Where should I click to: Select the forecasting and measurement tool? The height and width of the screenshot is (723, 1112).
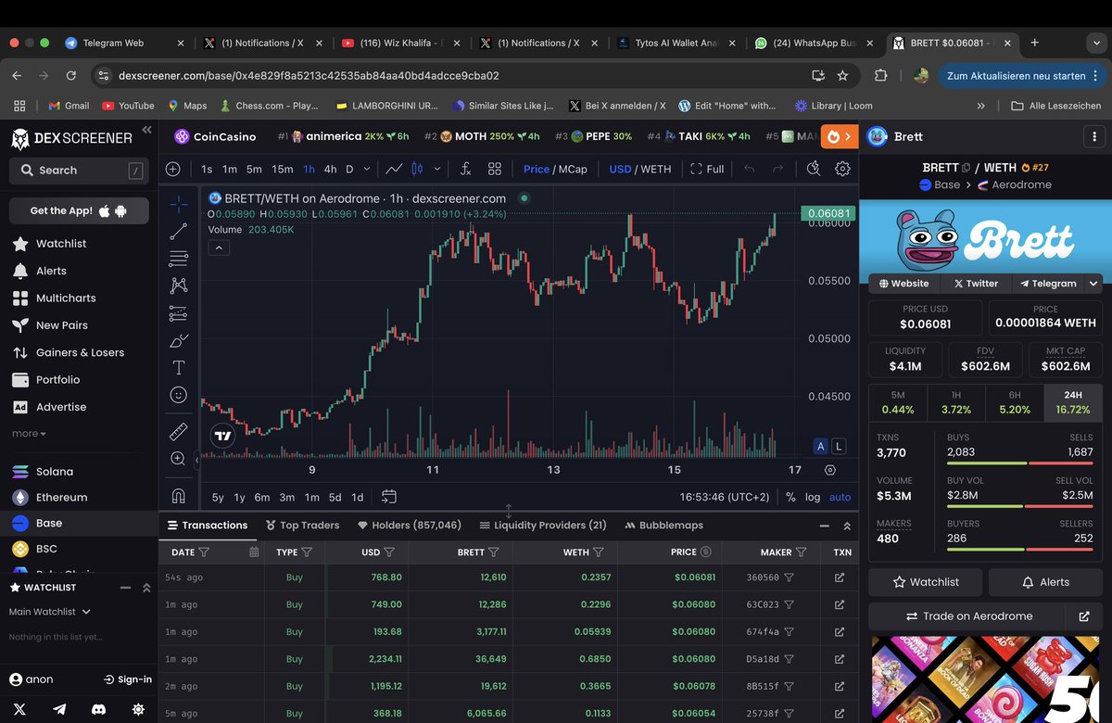point(179,313)
